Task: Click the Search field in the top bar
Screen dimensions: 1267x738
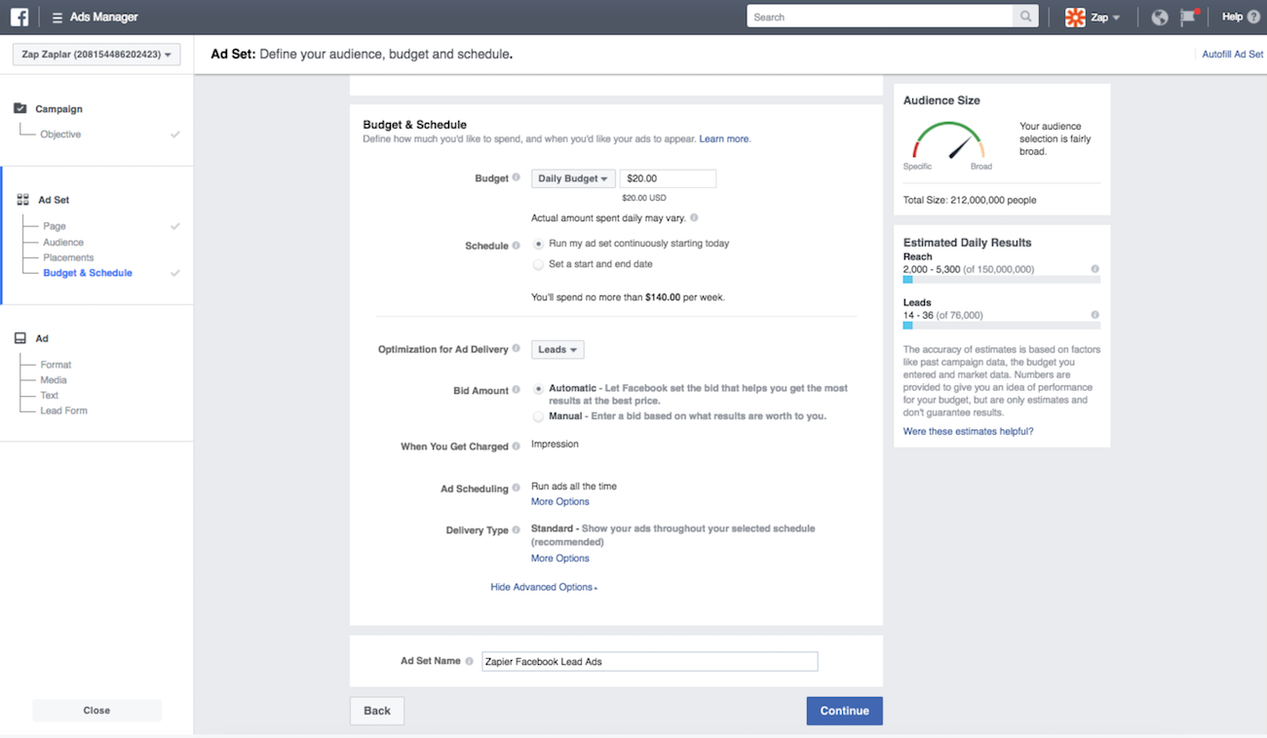Action: click(880, 17)
